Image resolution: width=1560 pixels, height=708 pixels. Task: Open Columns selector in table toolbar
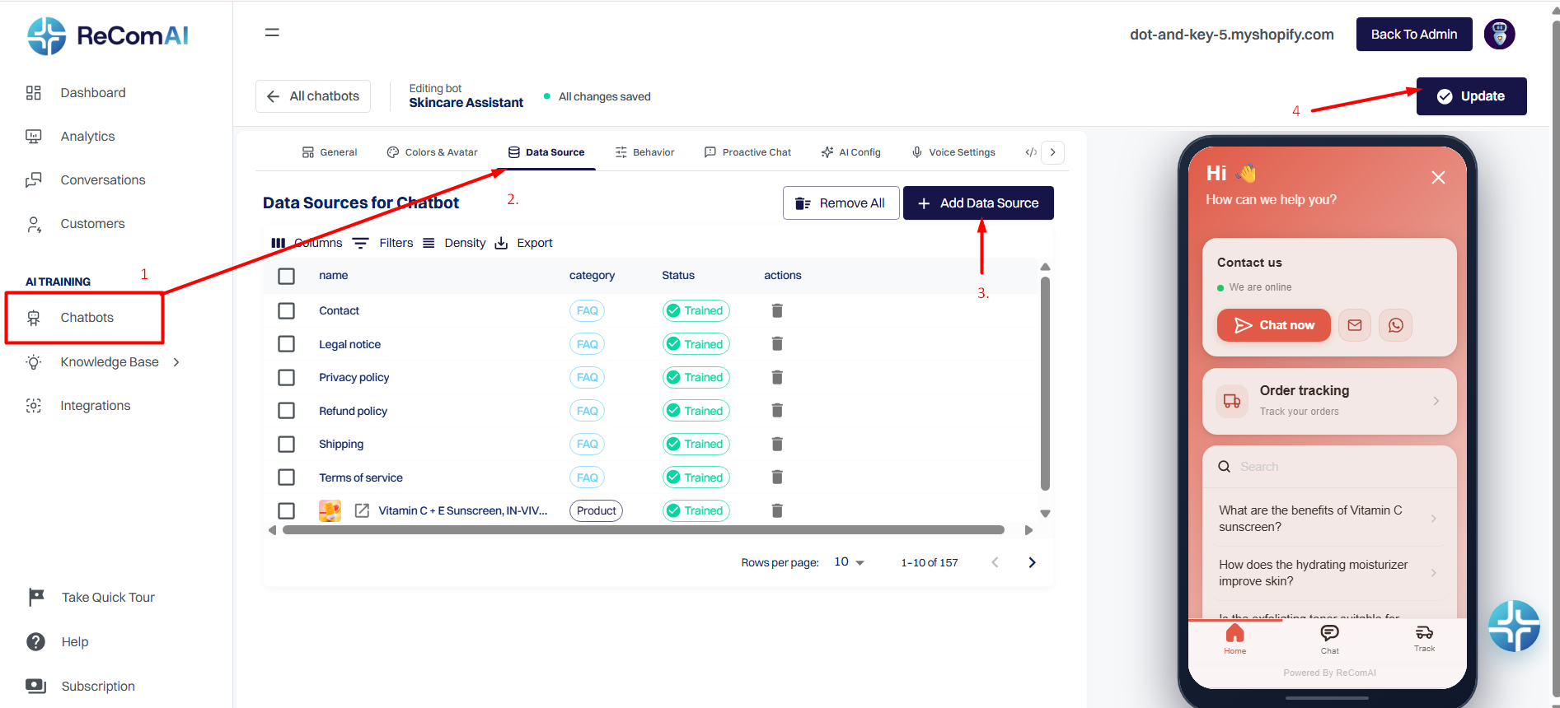coord(307,243)
